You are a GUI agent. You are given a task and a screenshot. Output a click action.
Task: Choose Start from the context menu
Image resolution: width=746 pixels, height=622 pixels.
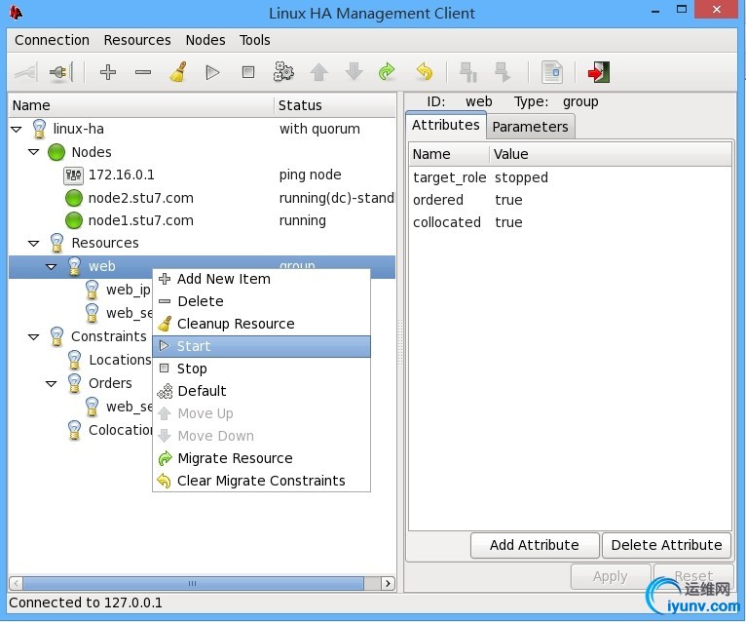click(261, 346)
